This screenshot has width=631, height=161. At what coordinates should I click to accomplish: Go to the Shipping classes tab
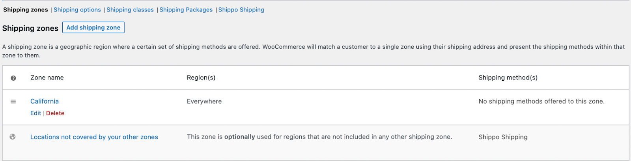(130, 10)
